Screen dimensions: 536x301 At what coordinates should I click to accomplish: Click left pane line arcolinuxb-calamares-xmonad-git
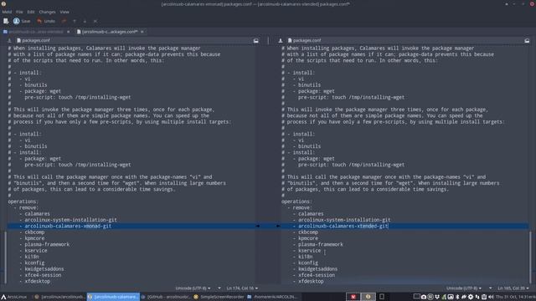tap(68, 226)
